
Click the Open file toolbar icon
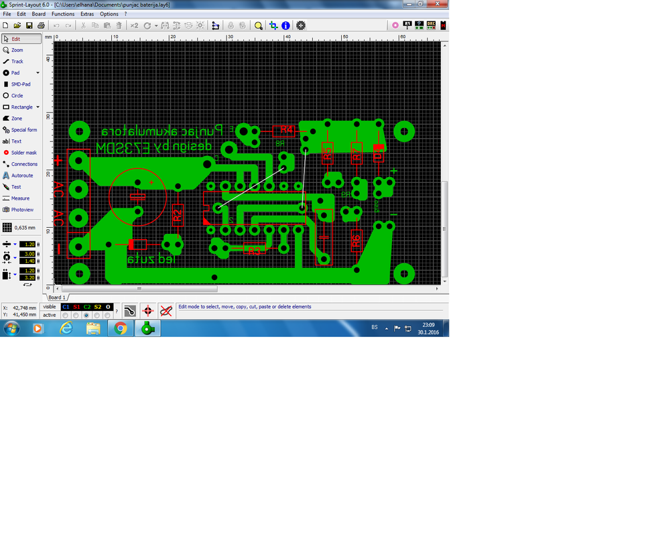(x=17, y=25)
